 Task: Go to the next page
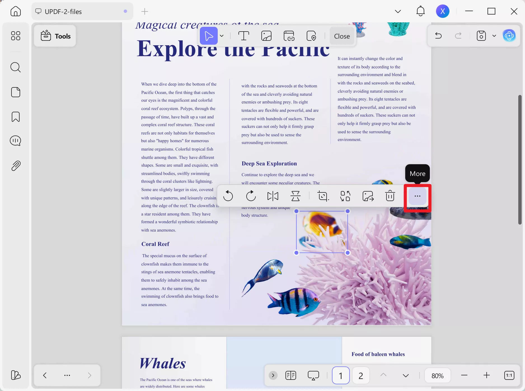(406, 375)
